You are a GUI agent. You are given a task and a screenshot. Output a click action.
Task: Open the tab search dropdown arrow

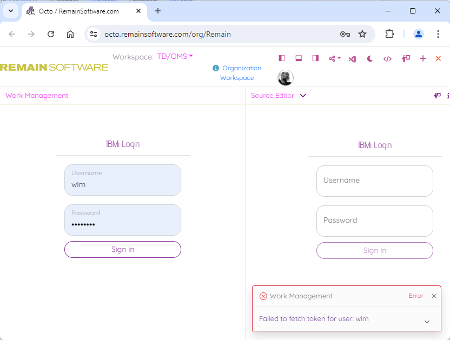click(11, 11)
